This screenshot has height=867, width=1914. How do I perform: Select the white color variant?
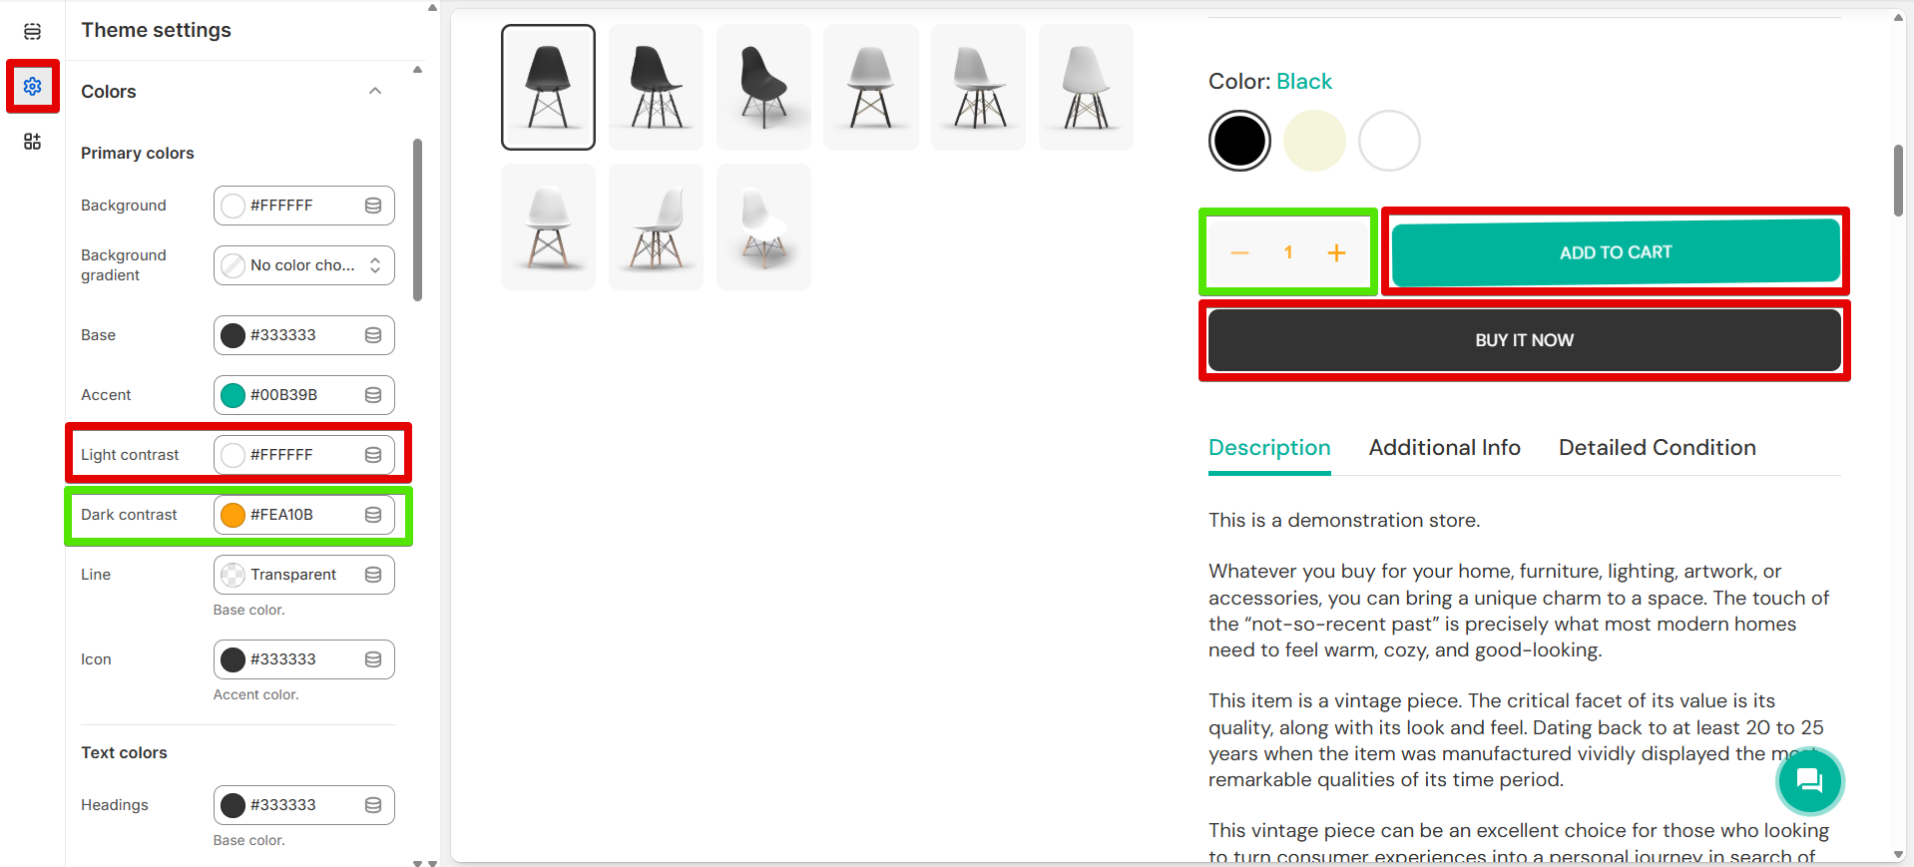click(1389, 141)
